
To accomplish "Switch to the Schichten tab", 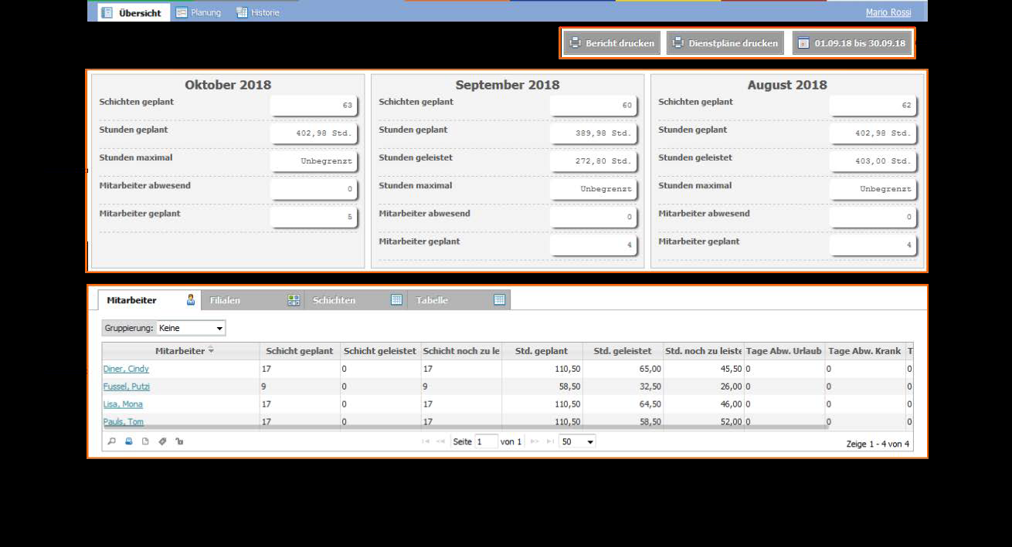I will coord(356,300).
